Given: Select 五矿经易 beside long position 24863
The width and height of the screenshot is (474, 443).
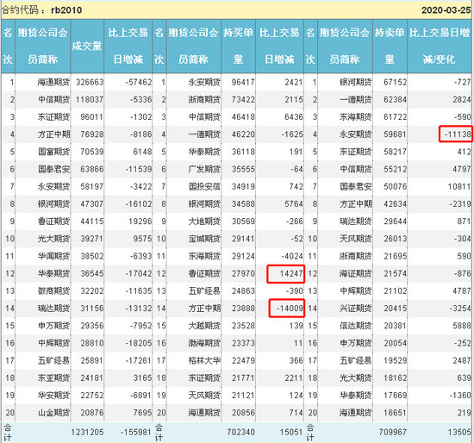Looking at the screenshot, I should (x=204, y=291).
